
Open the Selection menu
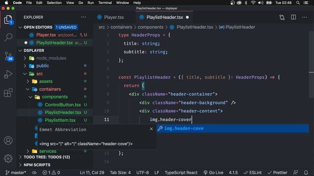(54, 3)
